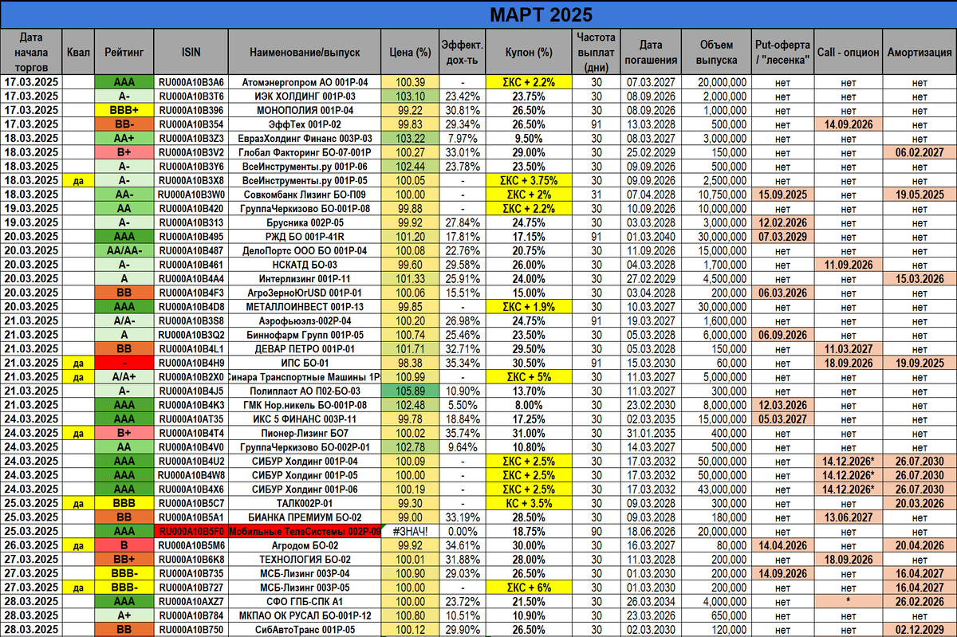Click the Купон (%) column header
957x637 pixels.
[529, 52]
